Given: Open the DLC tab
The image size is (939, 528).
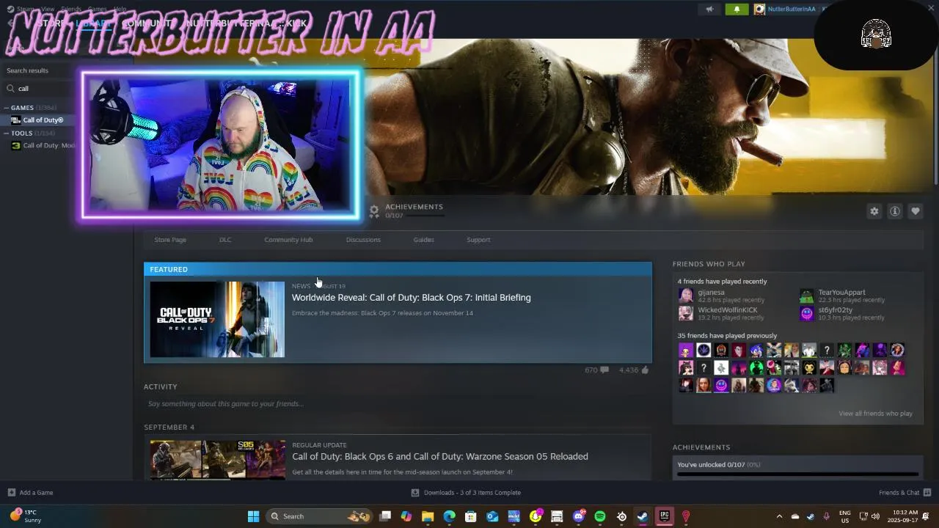Looking at the screenshot, I should (x=225, y=240).
